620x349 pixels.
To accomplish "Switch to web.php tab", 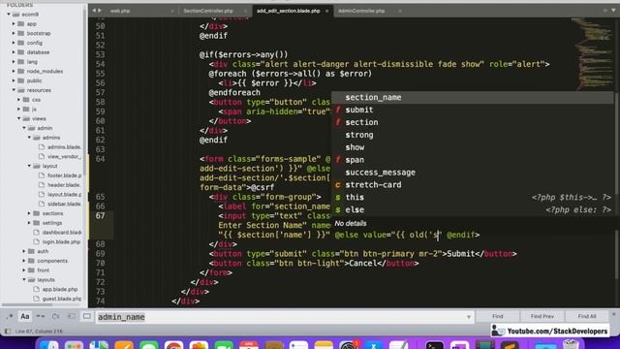I will click(x=120, y=11).
